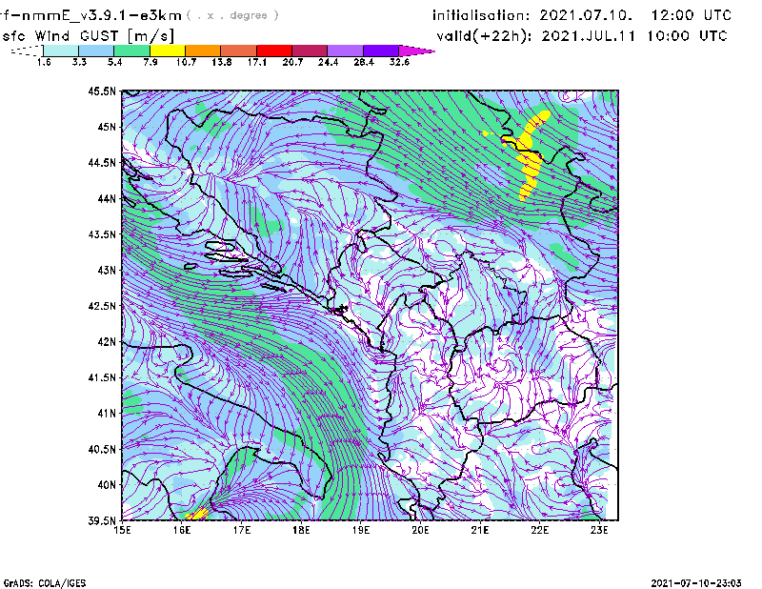Pick the salmon 13.8–17.1 legend swatch

(239, 51)
